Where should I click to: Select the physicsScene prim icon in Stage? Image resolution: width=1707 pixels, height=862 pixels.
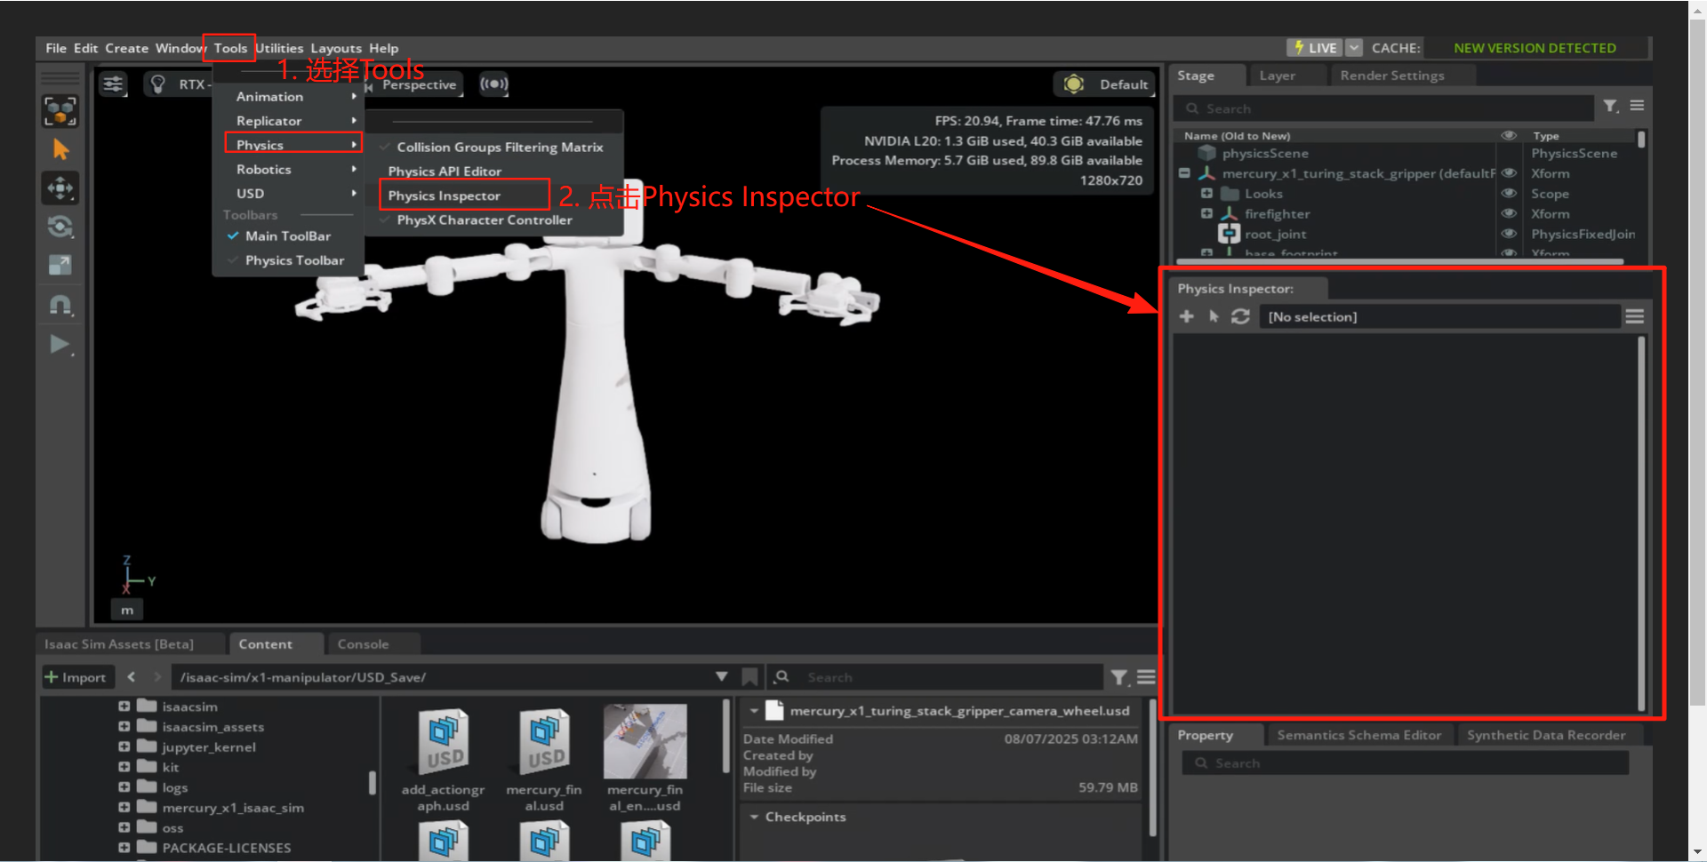(x=1206, y=153)
